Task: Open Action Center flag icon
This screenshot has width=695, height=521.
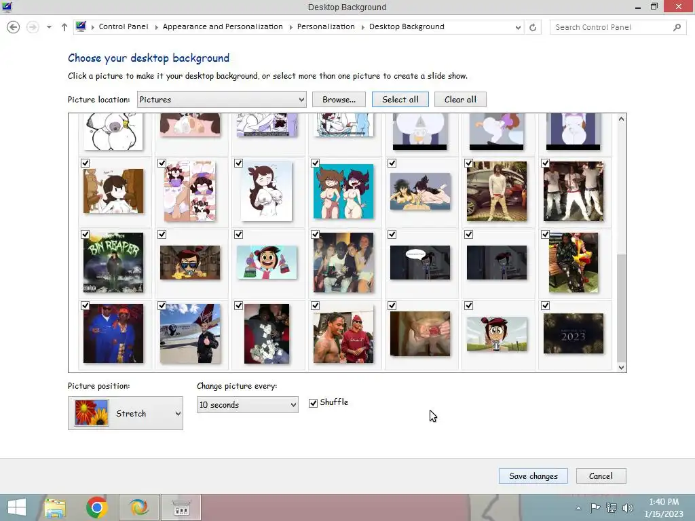Action: pos(595,507)
